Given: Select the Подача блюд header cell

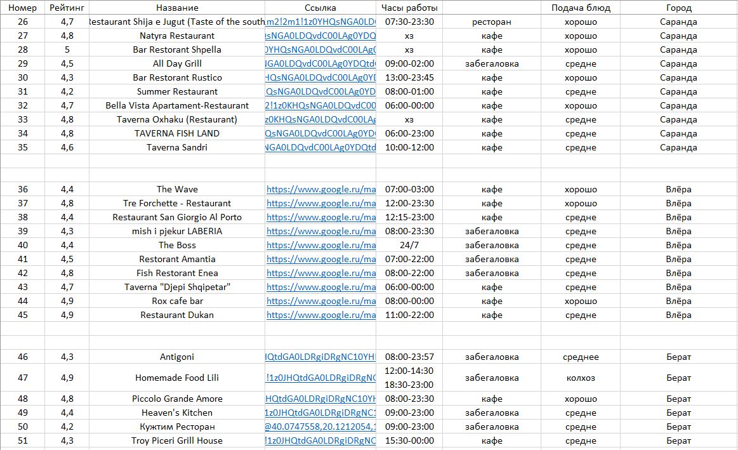Looking at the screenshot, I should pyautogui.click(x=581, y=8).
